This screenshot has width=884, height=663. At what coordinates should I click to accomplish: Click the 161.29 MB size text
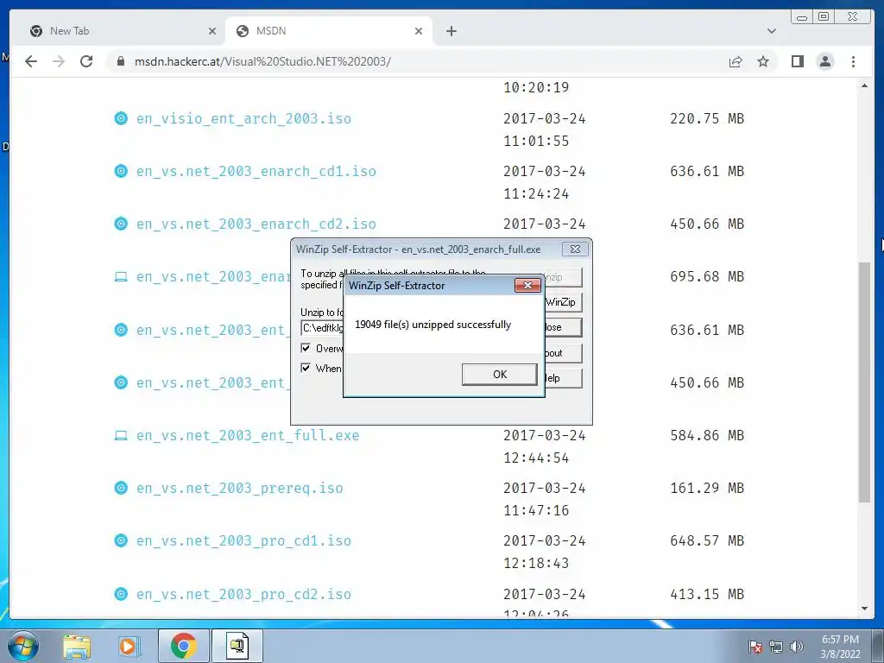pos(707,489)
